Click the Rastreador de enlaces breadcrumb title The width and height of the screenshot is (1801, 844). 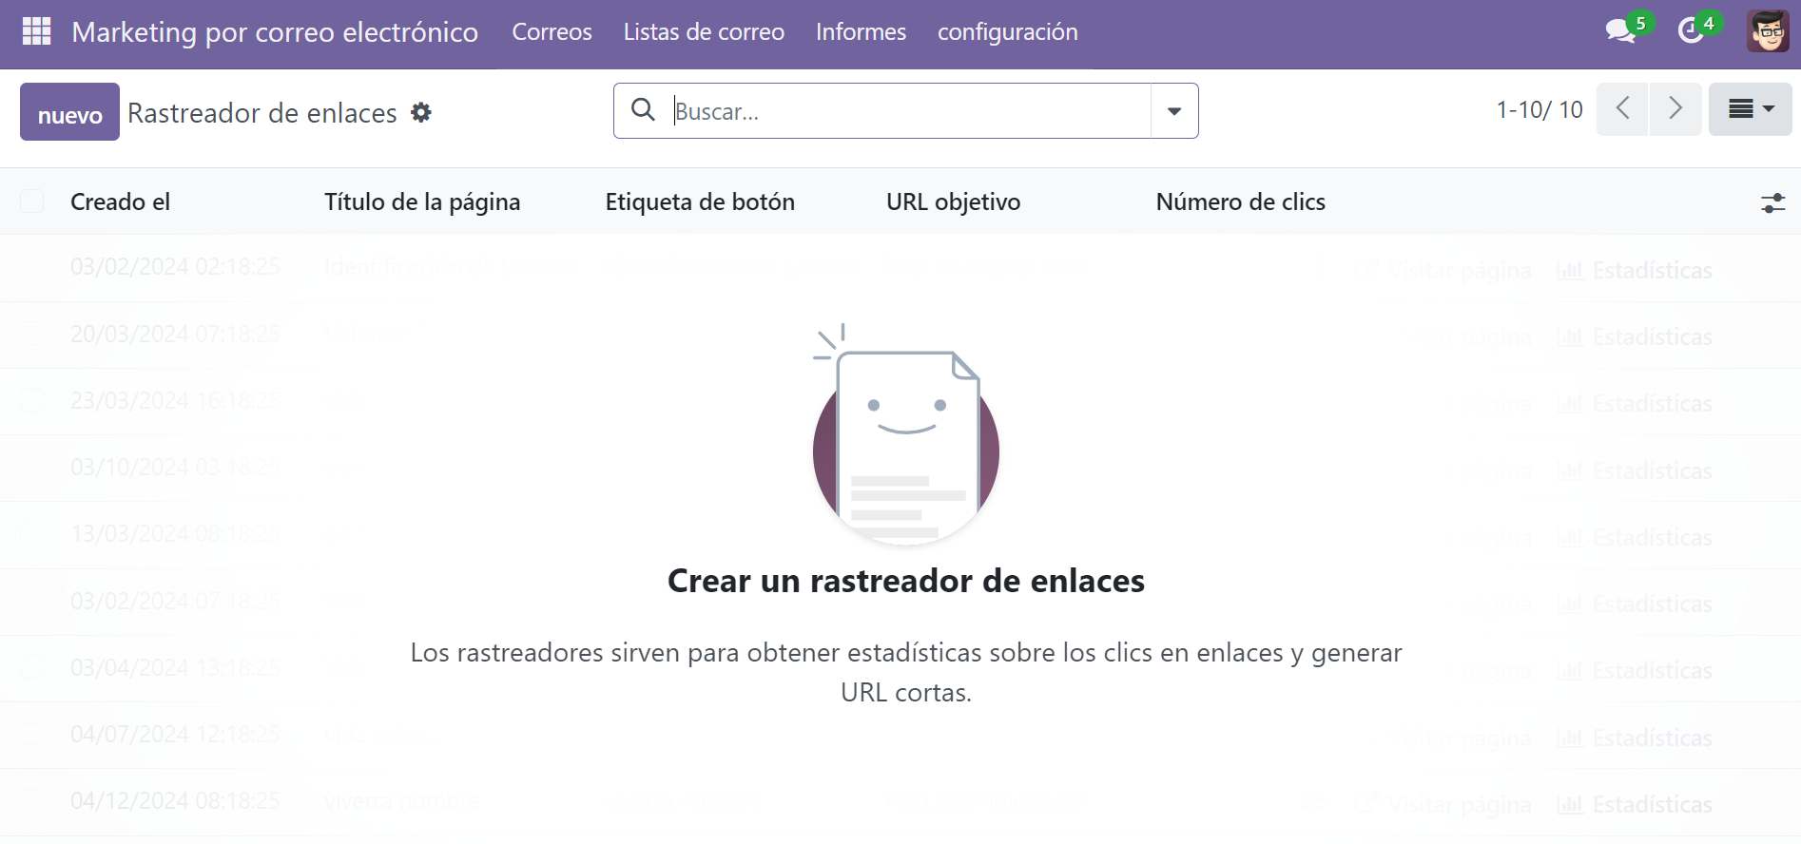[x=262, y=113]
